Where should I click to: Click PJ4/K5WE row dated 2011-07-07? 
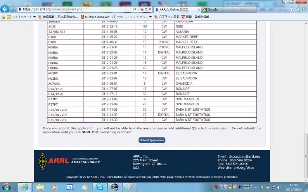152,89
